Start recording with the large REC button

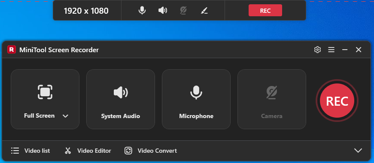[337, 101]
